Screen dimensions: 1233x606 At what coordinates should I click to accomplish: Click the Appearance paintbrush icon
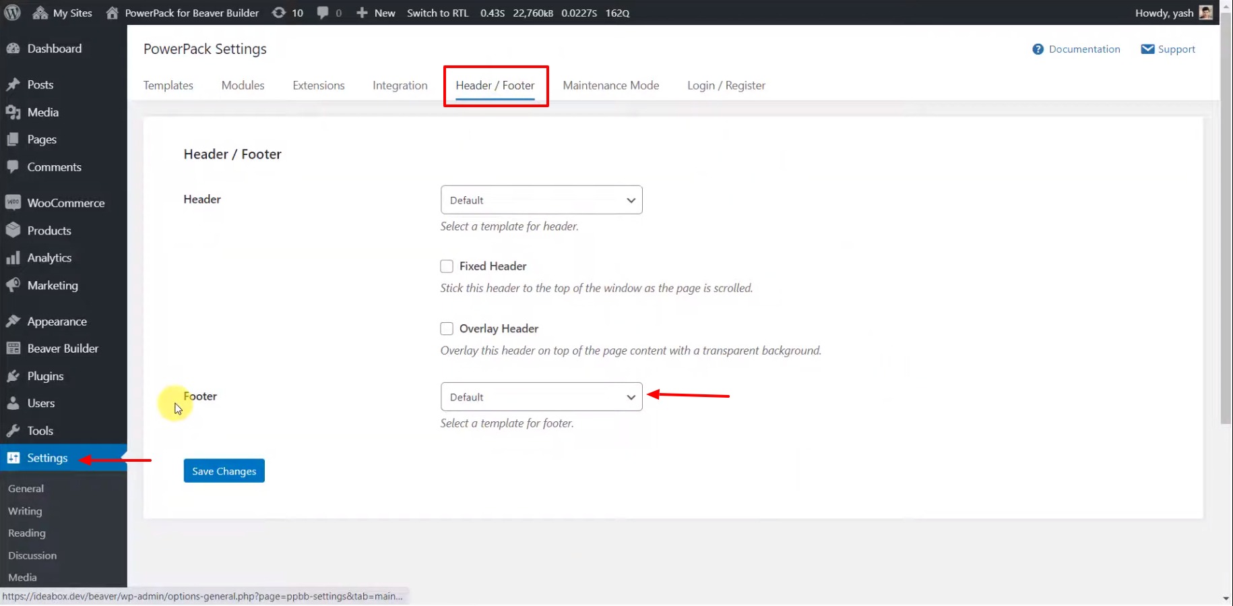[13, 321]
